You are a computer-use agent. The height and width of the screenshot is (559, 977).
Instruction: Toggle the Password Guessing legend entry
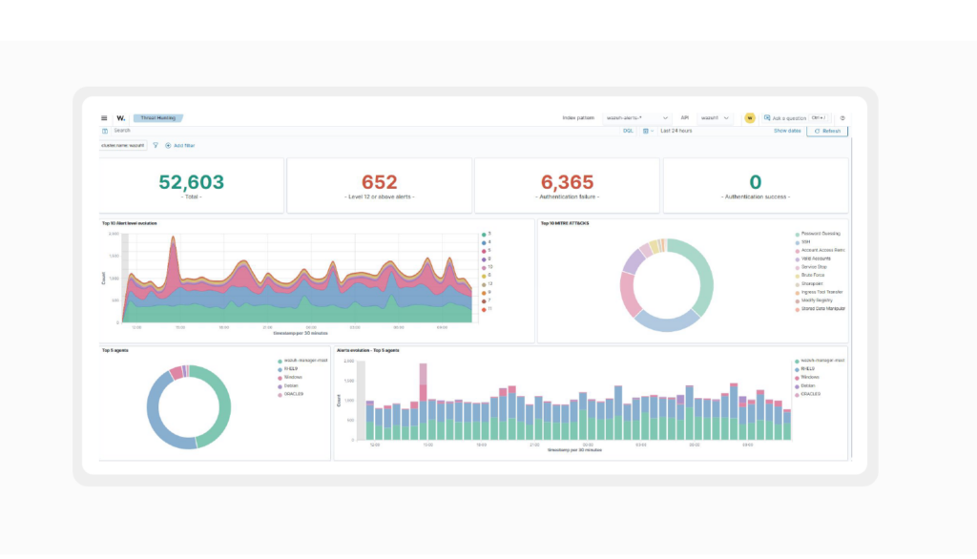point(818,234)
